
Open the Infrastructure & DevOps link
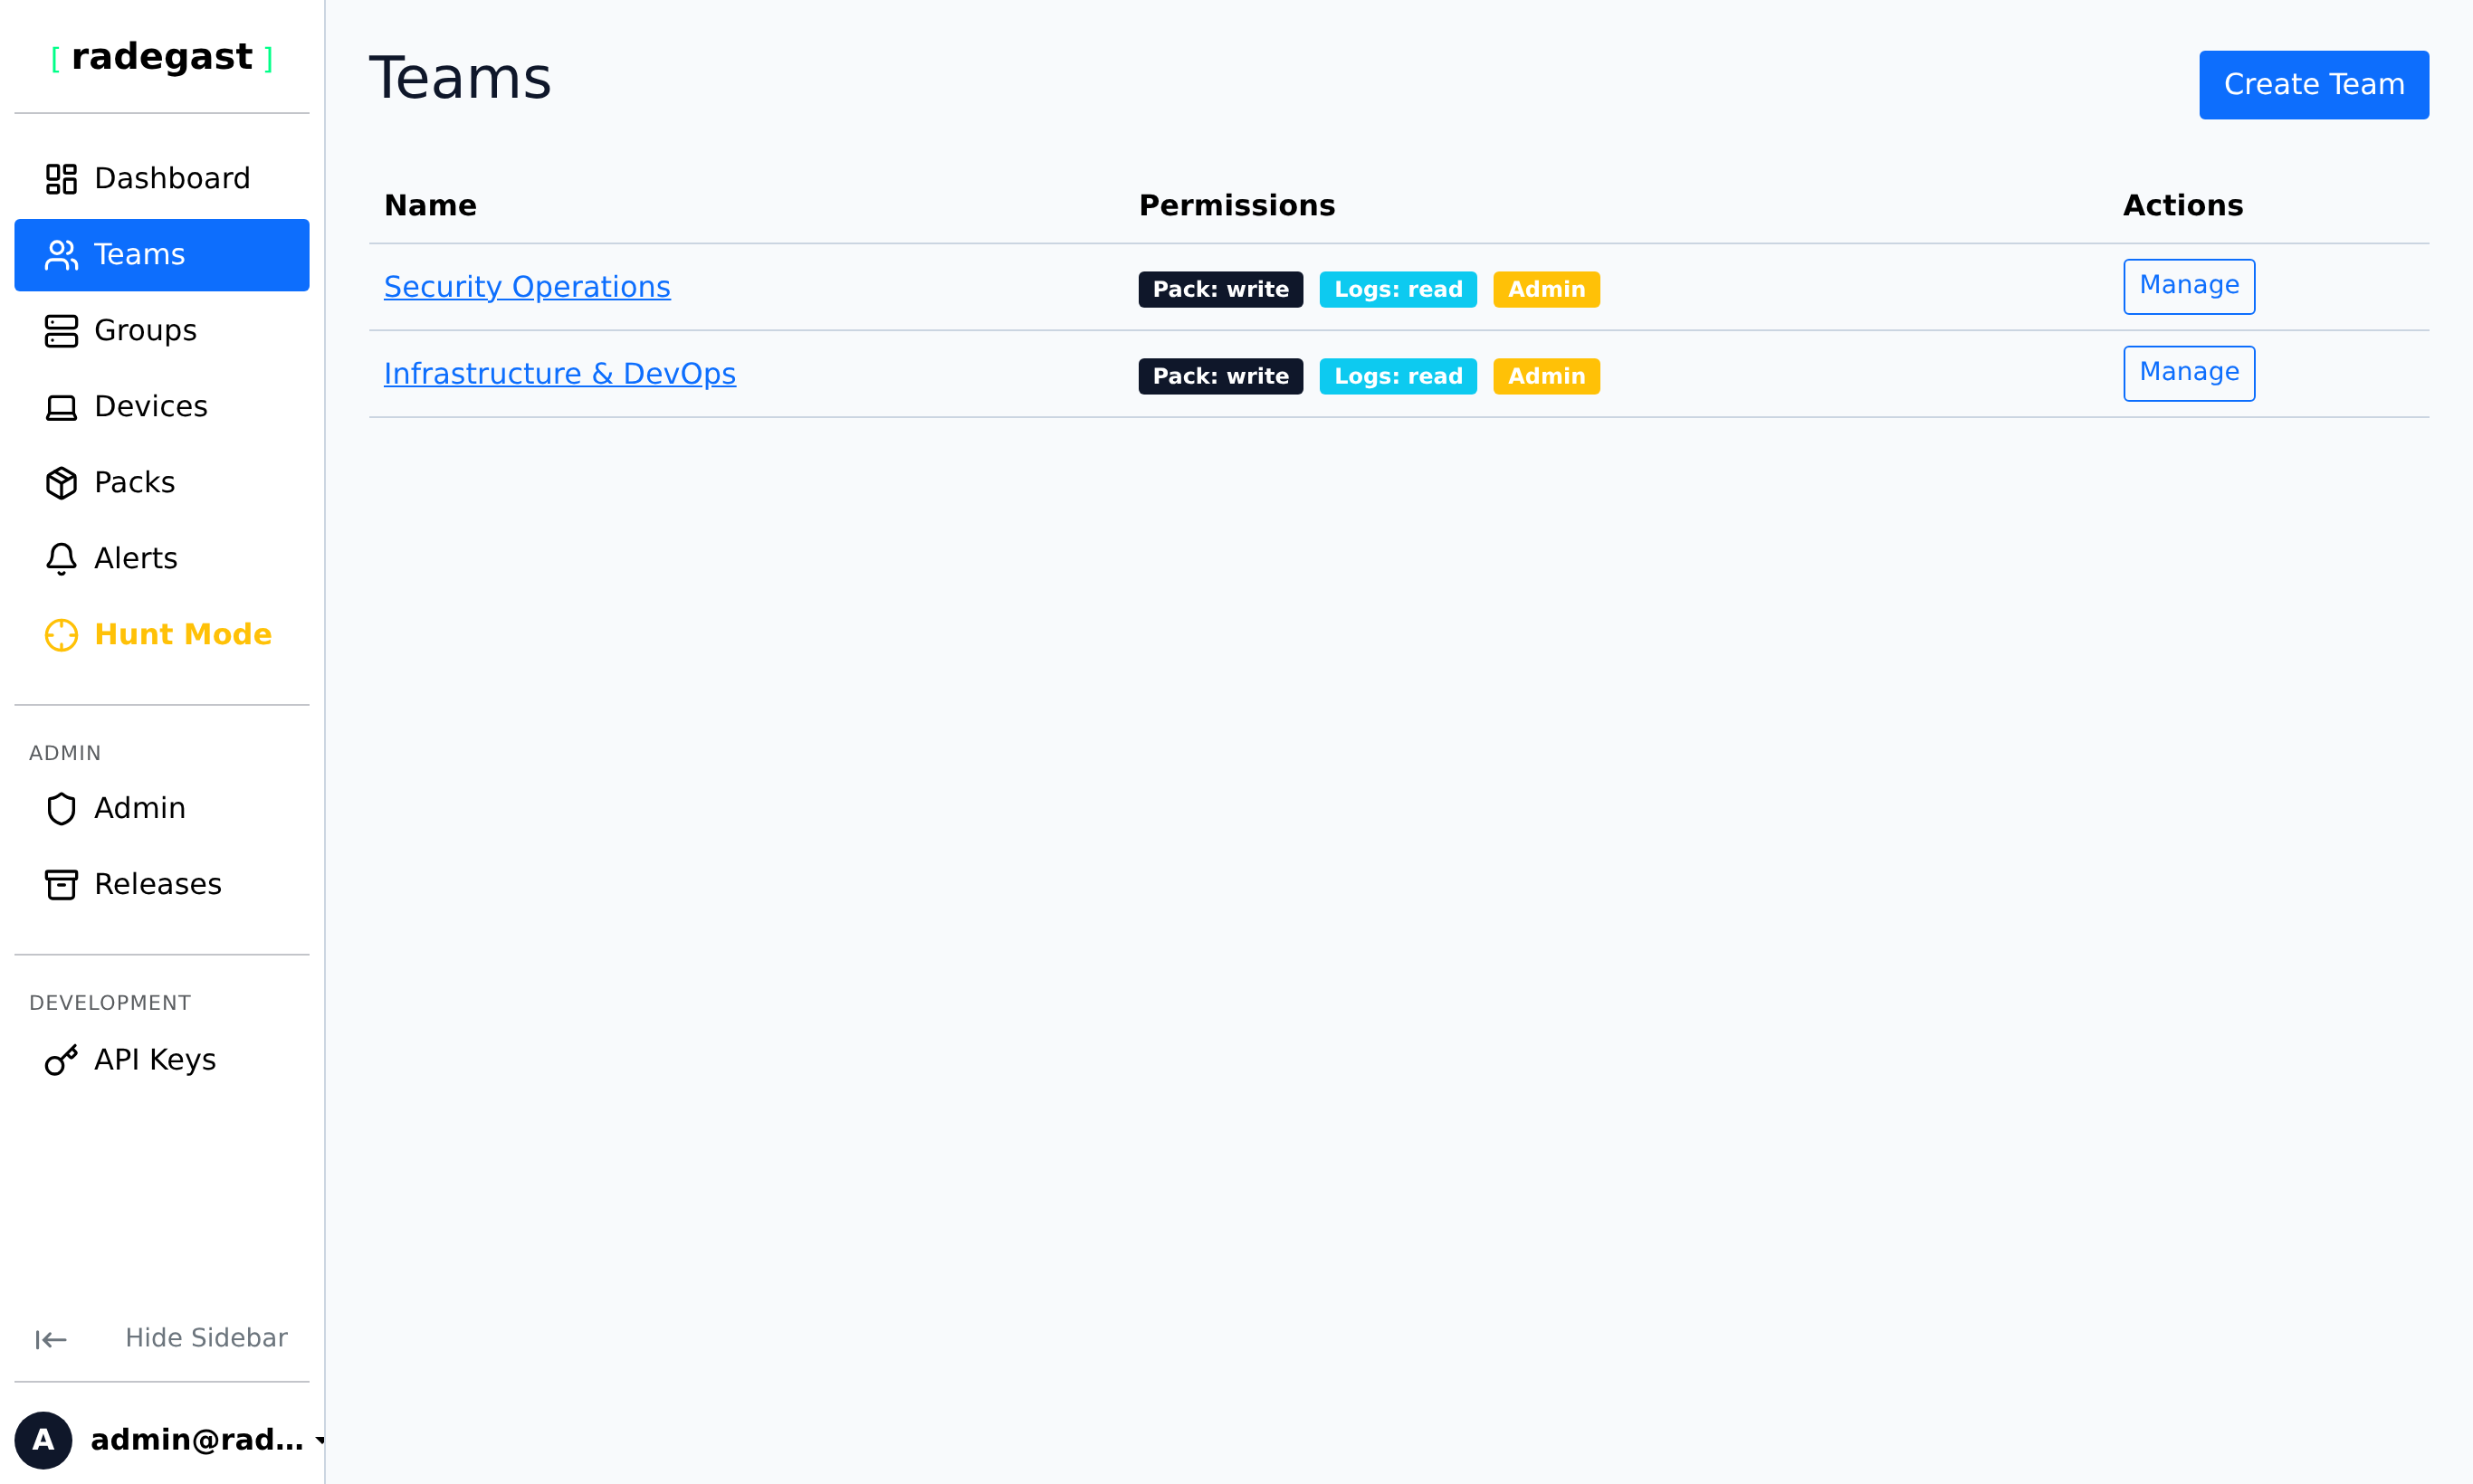pyautogui.click(x=560, y=374)
